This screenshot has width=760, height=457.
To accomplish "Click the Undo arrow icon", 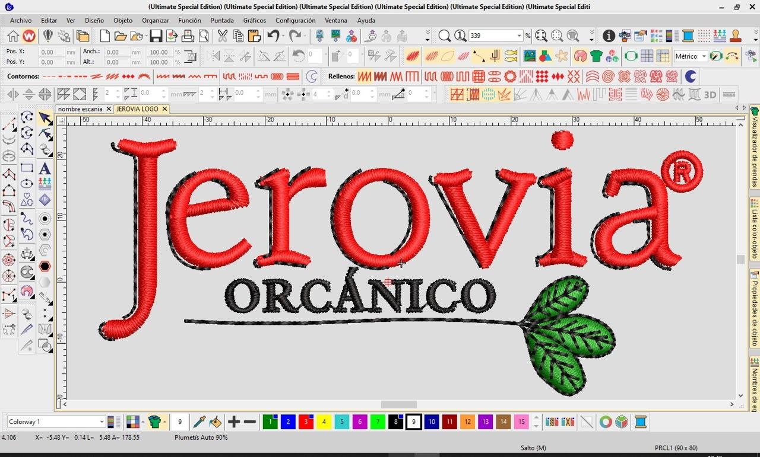I will (273, 36).
